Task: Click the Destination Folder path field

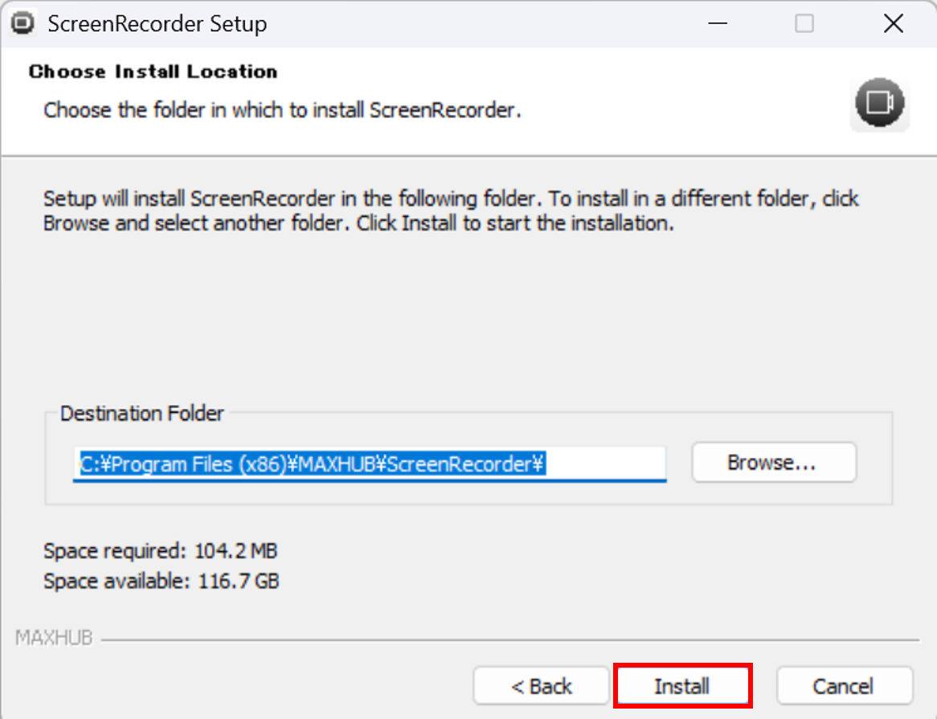Action: point(370,464)
